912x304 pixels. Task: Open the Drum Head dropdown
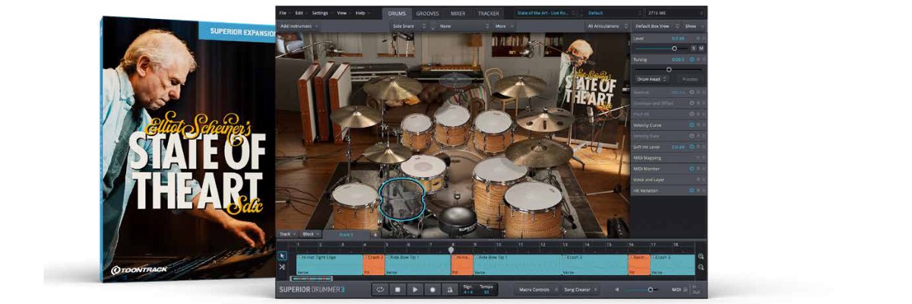coord(651,78)
